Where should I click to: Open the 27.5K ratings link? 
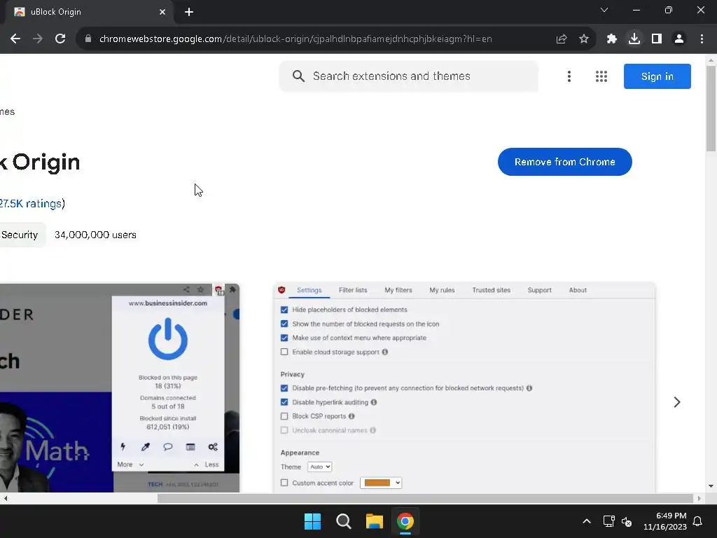(30, 204)
